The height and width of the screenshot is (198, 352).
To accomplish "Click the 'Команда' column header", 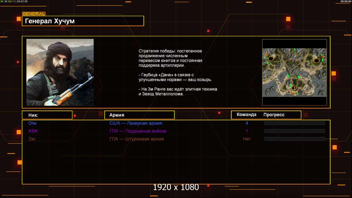I will click(246, 115).
